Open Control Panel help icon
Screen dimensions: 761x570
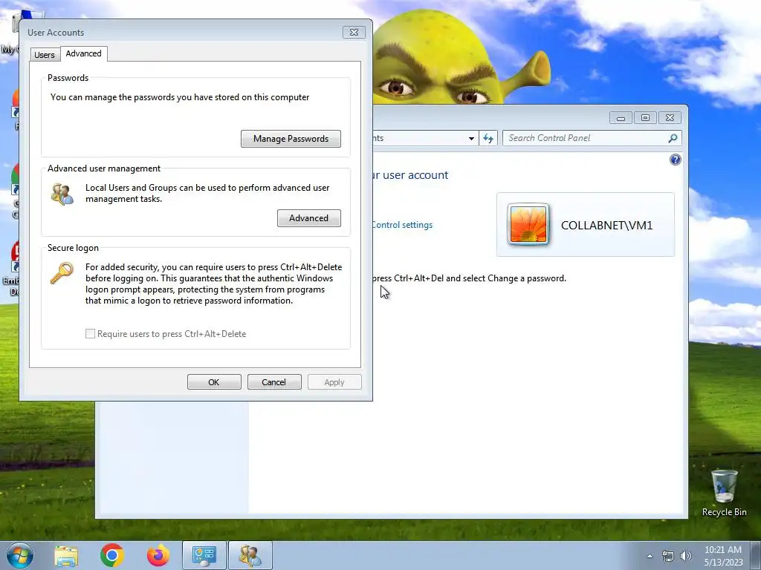(675, 160)
